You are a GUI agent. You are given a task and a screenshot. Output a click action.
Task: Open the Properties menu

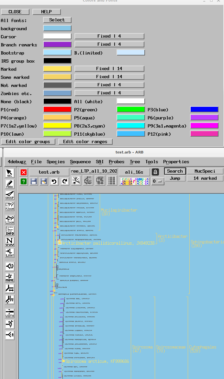(176, 162)
